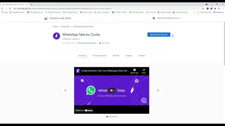225x126 pixels.
Task: Open the Extensions puzzle-piece menu
Action: point(215,8)
